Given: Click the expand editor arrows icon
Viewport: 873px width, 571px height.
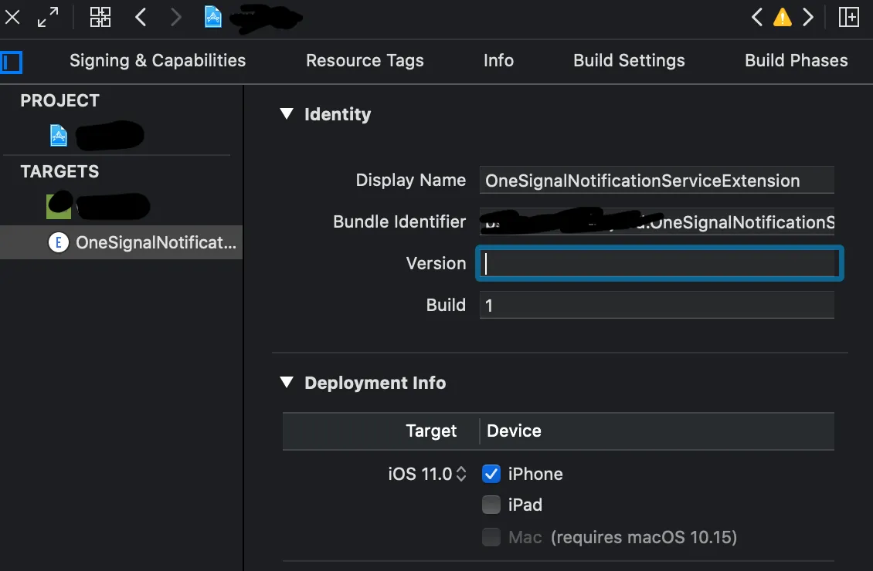Looking at the screenshot, I should pos(49,17).
